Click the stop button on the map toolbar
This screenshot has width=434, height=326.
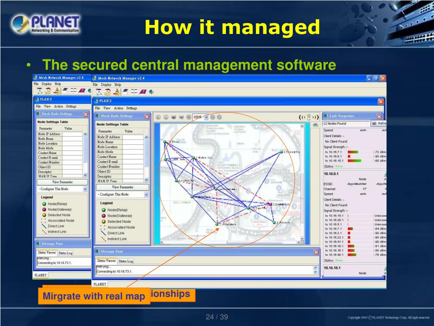(x=166, y=117)
